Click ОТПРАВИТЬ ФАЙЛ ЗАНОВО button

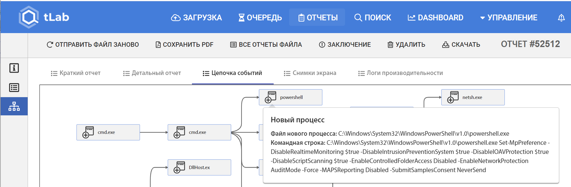click(x=93, y=45)
